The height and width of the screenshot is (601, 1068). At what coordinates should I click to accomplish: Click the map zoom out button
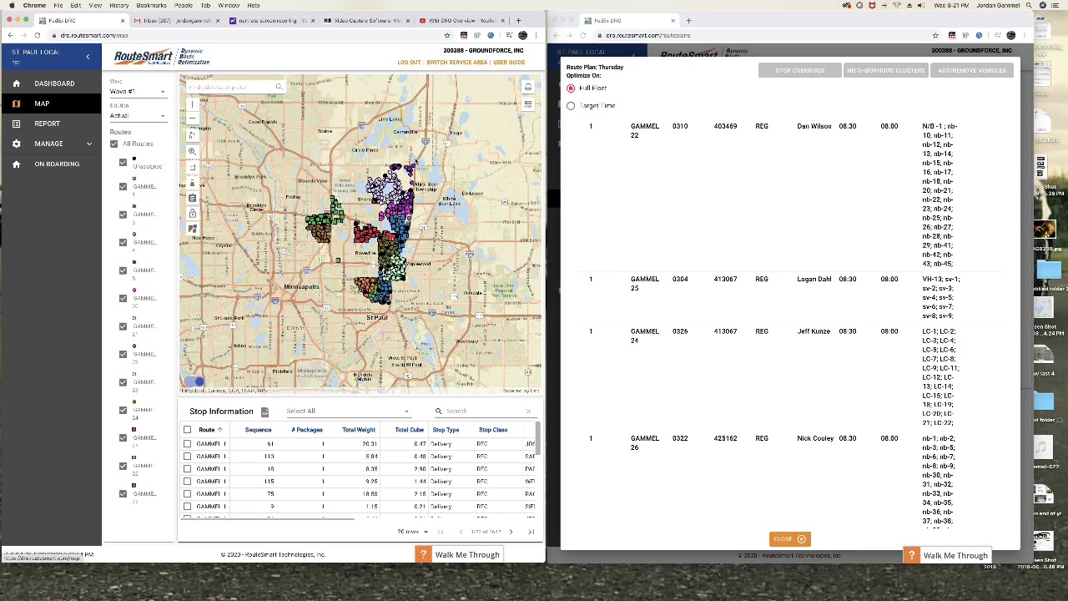(x=192, y=119)
